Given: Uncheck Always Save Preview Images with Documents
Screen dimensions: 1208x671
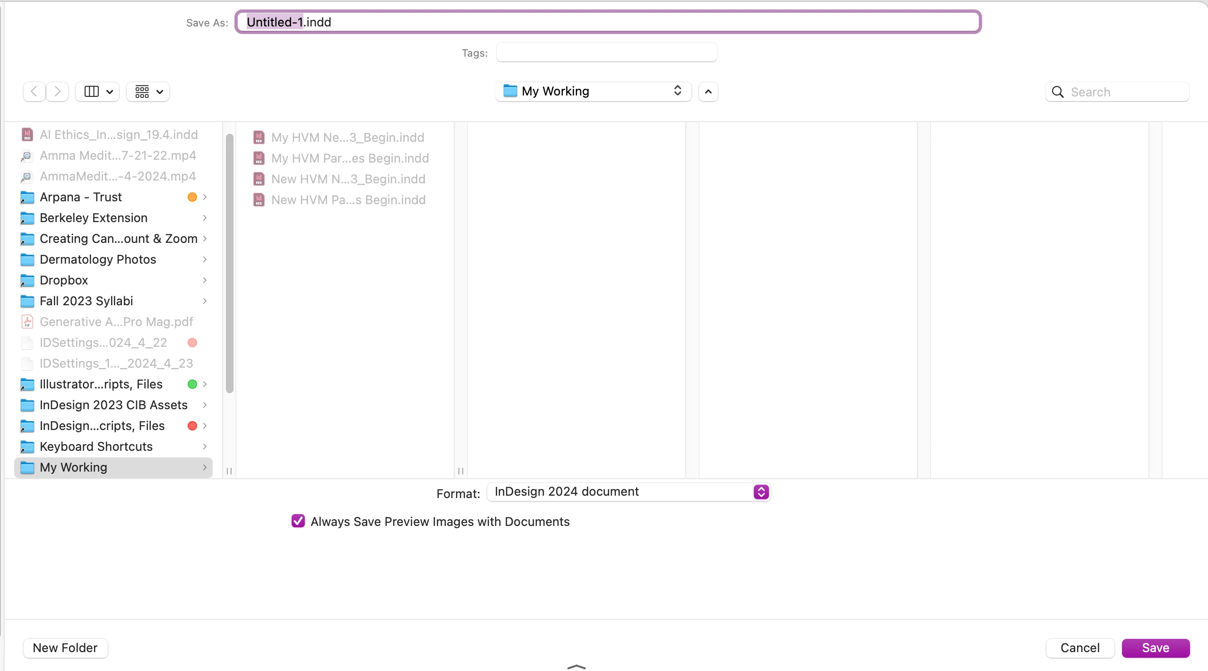Looking at the screenshot, I should click(x=298, y=521).
